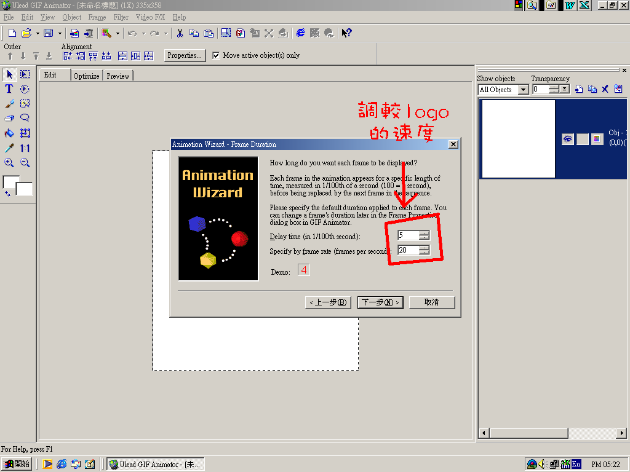Screen dimensions: 630x472
Task: Select the Lasso tool
Action: (x=25, y=118)
